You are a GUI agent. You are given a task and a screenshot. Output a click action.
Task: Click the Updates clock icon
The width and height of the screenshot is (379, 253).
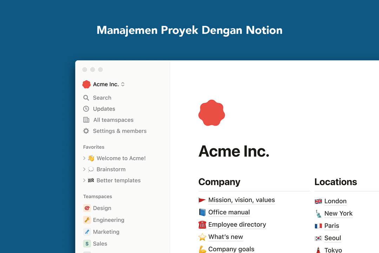pos(86,109)
